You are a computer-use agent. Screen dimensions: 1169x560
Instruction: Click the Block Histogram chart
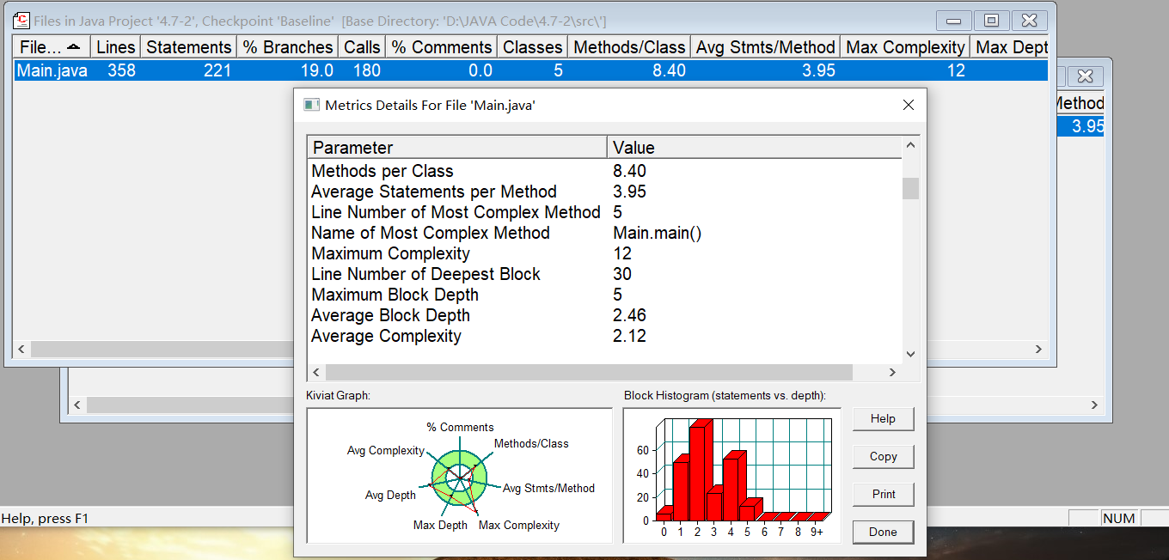[x=732, y=475]
